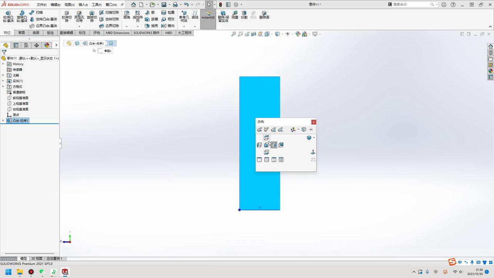
Task: Pin the 方向 Orientation dialog open
Action: click(311, 129)
